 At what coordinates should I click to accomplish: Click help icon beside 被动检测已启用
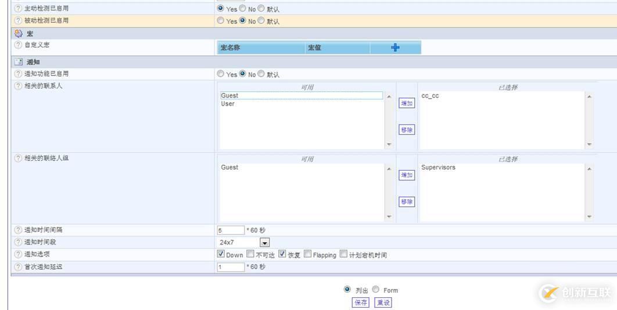(18, 20)
